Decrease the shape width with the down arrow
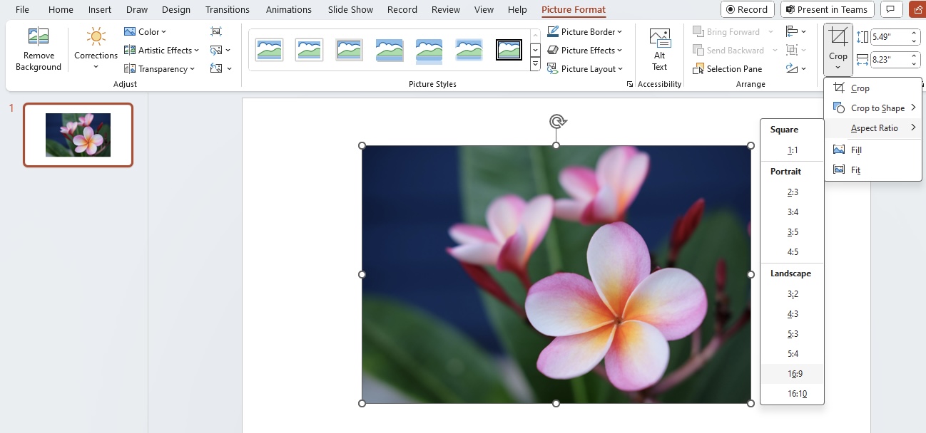Image resolution: width=926 pixels, height=433 pixels. [915, 63]
